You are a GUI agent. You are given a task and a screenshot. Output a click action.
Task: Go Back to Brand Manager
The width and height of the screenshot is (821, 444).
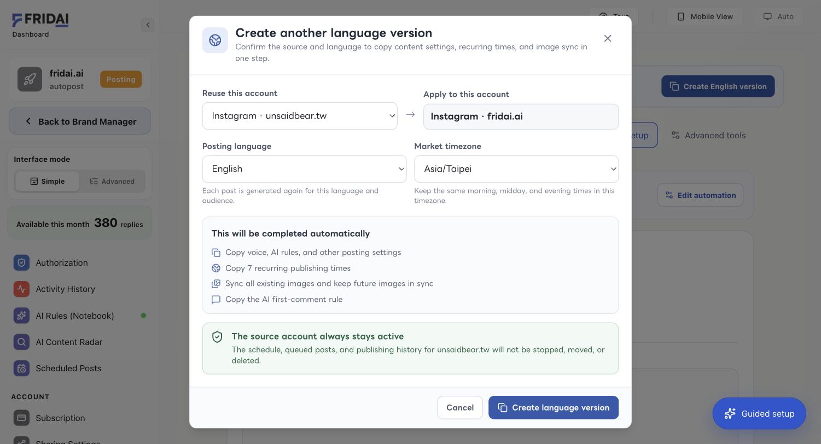[x=80, y=121]
